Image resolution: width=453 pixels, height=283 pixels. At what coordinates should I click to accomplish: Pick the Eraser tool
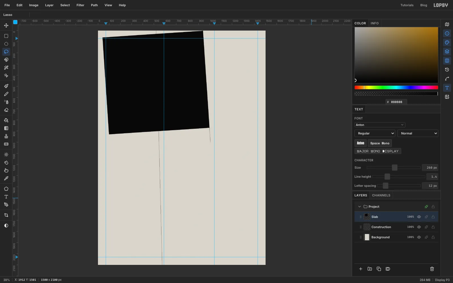pyautogui.click(x=6, y=110)
